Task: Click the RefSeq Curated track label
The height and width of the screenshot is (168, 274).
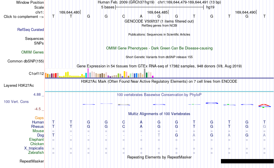Action: coord(31,29)
